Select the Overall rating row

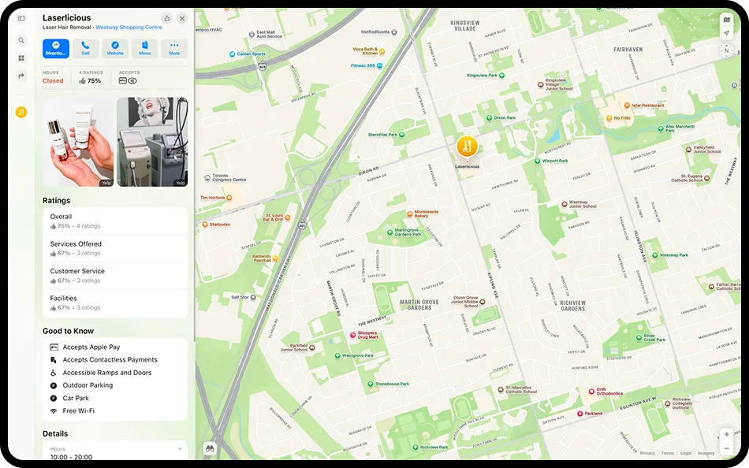115,221
